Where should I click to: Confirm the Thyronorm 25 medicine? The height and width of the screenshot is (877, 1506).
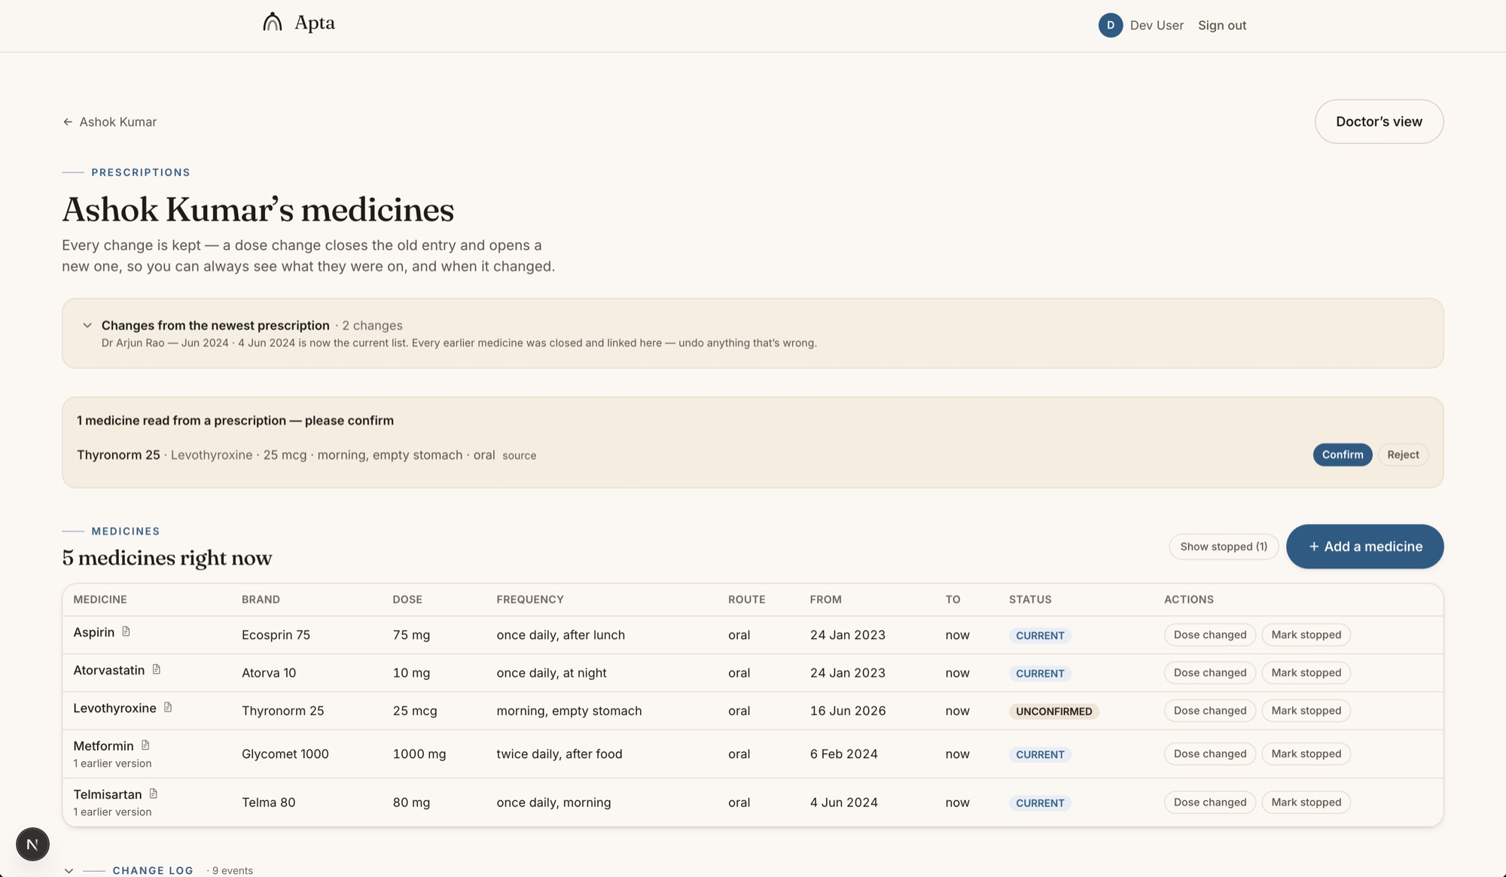[1343, 455]
